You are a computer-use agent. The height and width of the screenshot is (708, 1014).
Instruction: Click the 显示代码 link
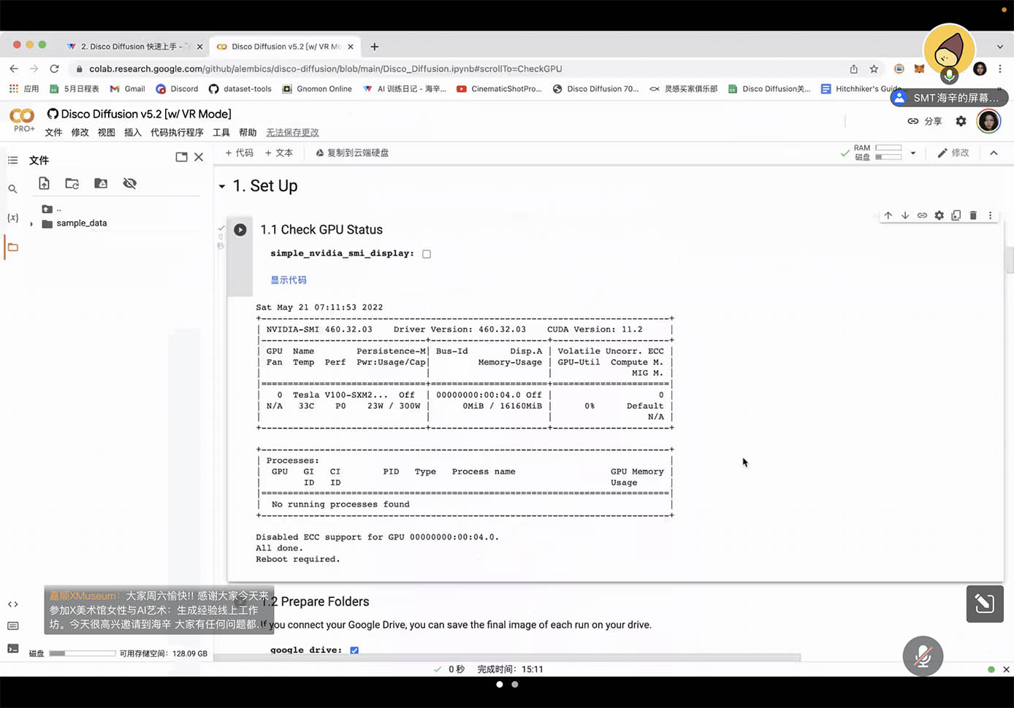coord(289,280)
